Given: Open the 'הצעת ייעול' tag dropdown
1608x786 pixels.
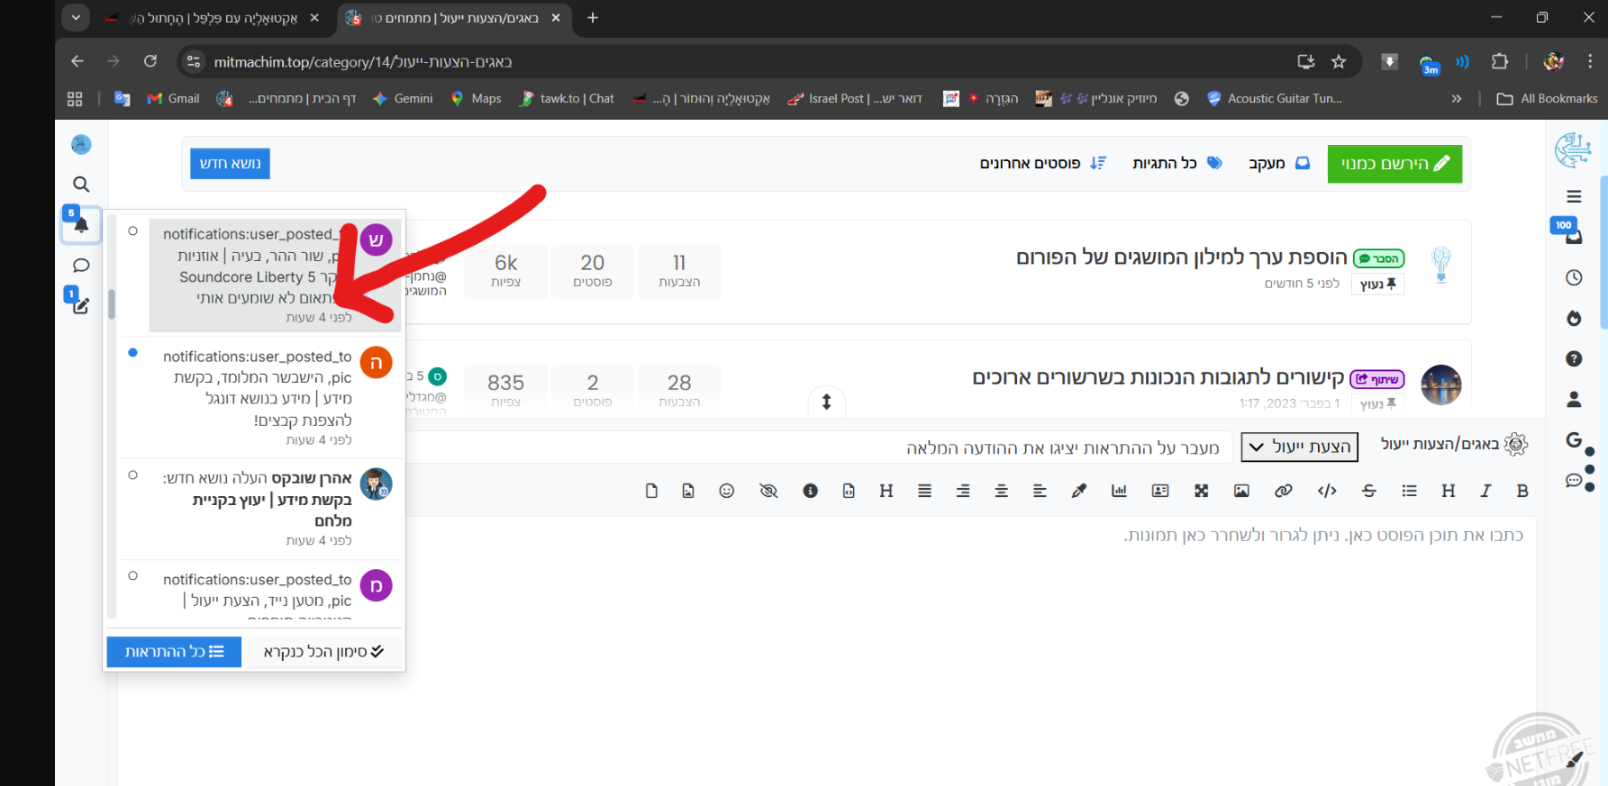Looking at the screenshot, I should (1299, 447).
